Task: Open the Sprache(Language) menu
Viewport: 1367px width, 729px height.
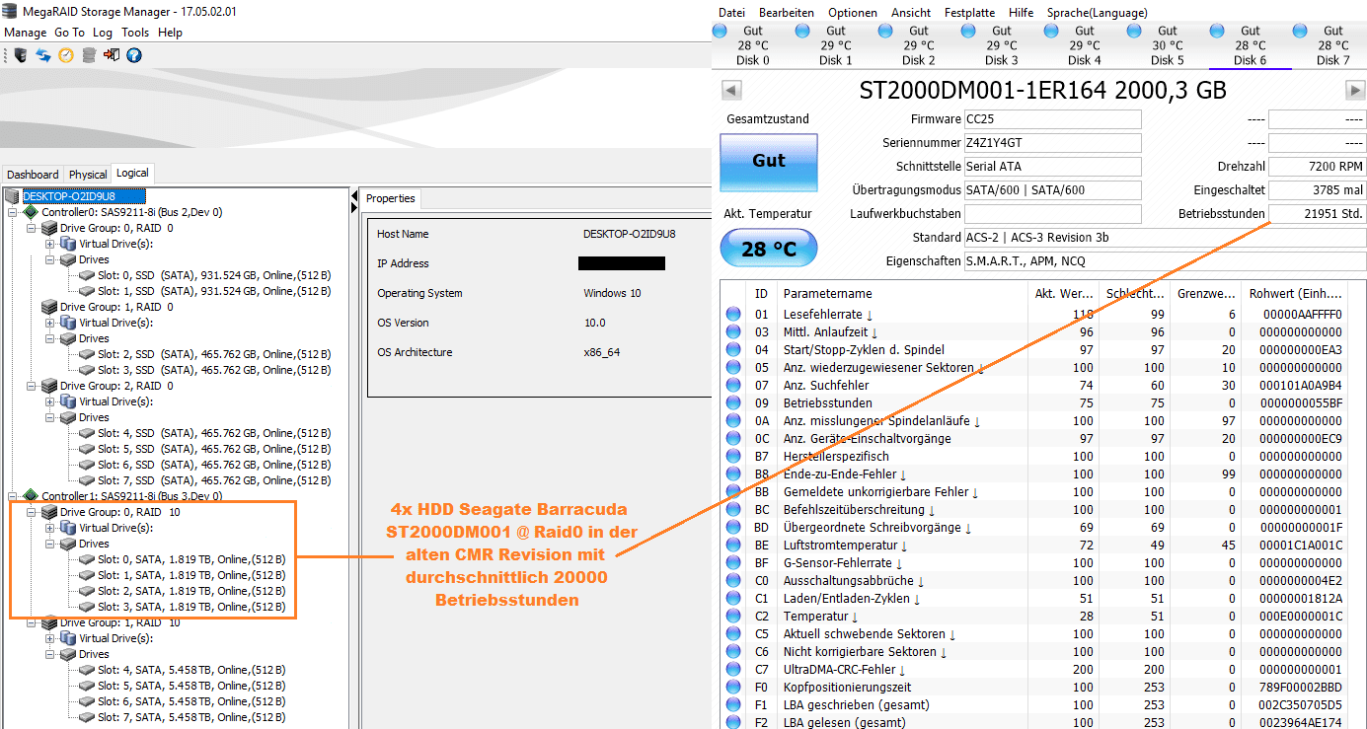Action: coord(1097,13)
